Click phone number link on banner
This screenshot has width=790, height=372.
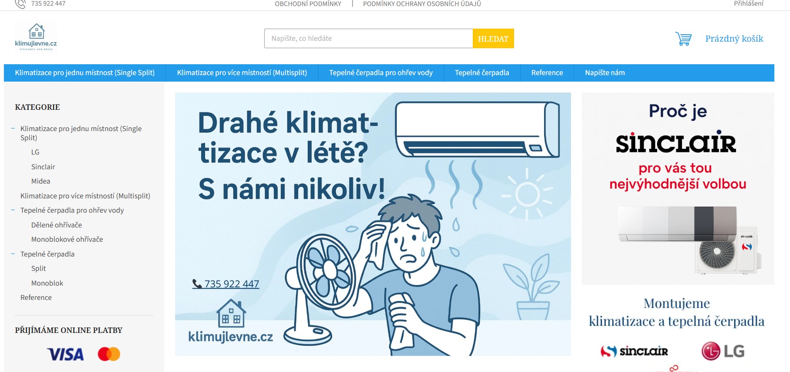[226, 284]
